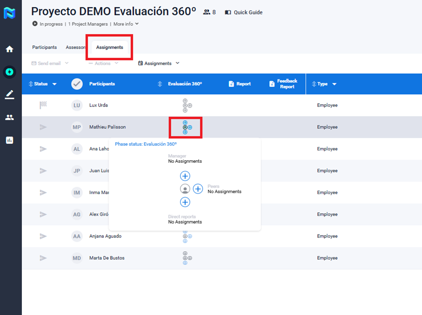Switch to the Participants tab
Screen dimensions: 422x315
[x=44, y=47]
